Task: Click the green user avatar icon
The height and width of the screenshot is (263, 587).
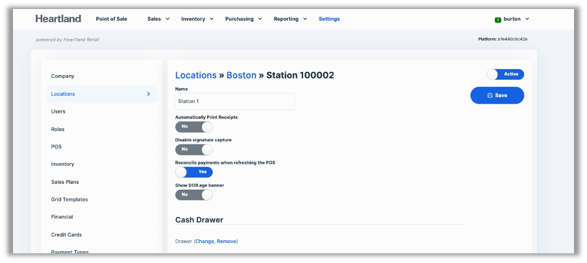Action: coord(498,19)
